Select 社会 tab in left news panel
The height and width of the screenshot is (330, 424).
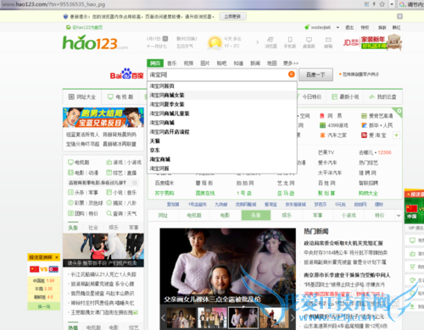93,228
